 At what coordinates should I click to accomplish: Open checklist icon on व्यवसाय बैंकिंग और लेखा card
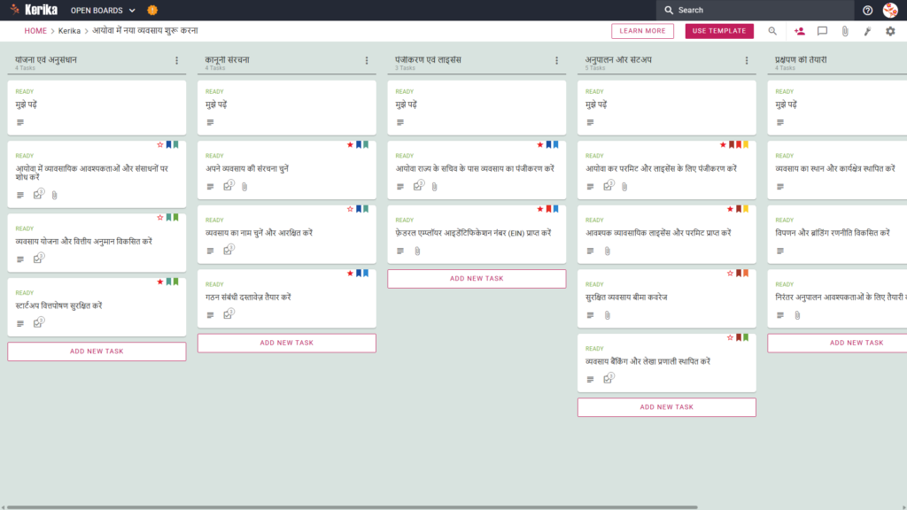click(608, 378)
